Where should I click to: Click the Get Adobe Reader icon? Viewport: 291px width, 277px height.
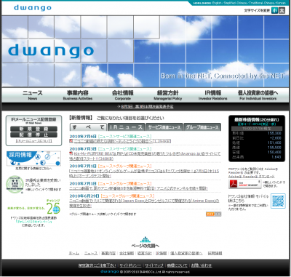pyautogui.click(x=244, y=184)
